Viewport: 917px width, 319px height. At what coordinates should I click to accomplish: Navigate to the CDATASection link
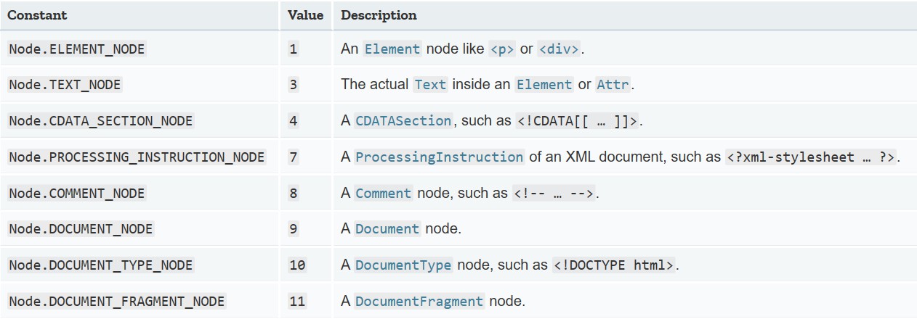[x=403, y=121]
